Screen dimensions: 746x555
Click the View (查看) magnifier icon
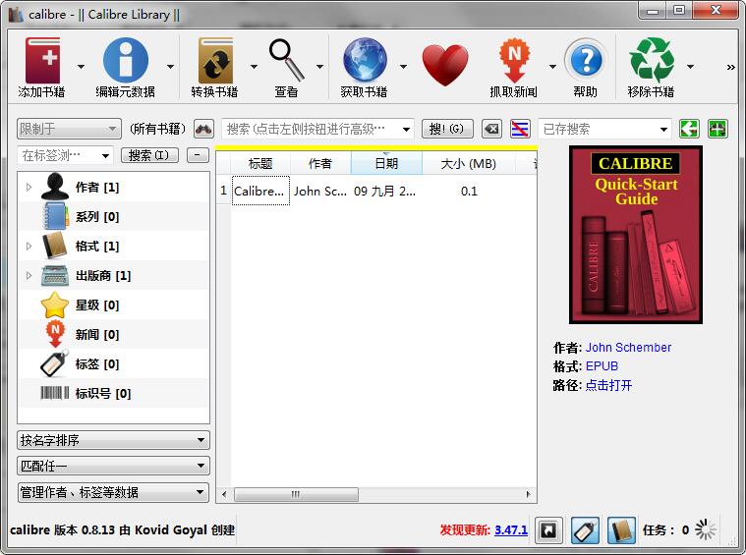286,60
